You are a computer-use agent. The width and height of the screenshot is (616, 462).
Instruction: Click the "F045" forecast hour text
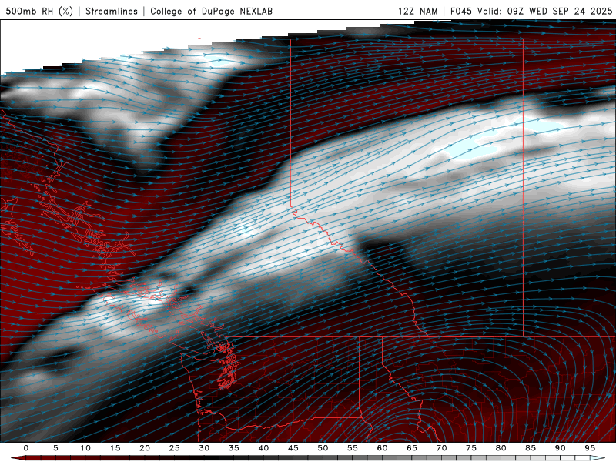(x=460, y=11)
